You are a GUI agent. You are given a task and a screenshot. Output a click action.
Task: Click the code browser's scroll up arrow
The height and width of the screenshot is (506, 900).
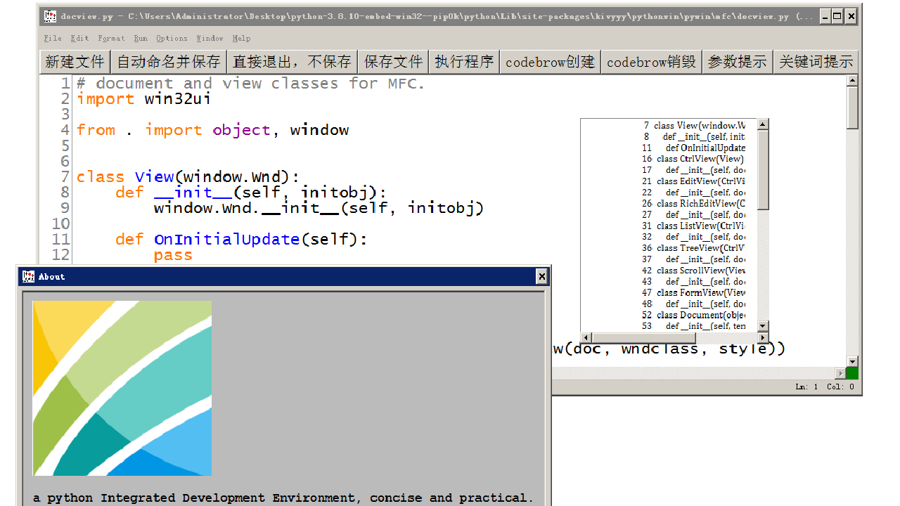click(x=763, y=124)
